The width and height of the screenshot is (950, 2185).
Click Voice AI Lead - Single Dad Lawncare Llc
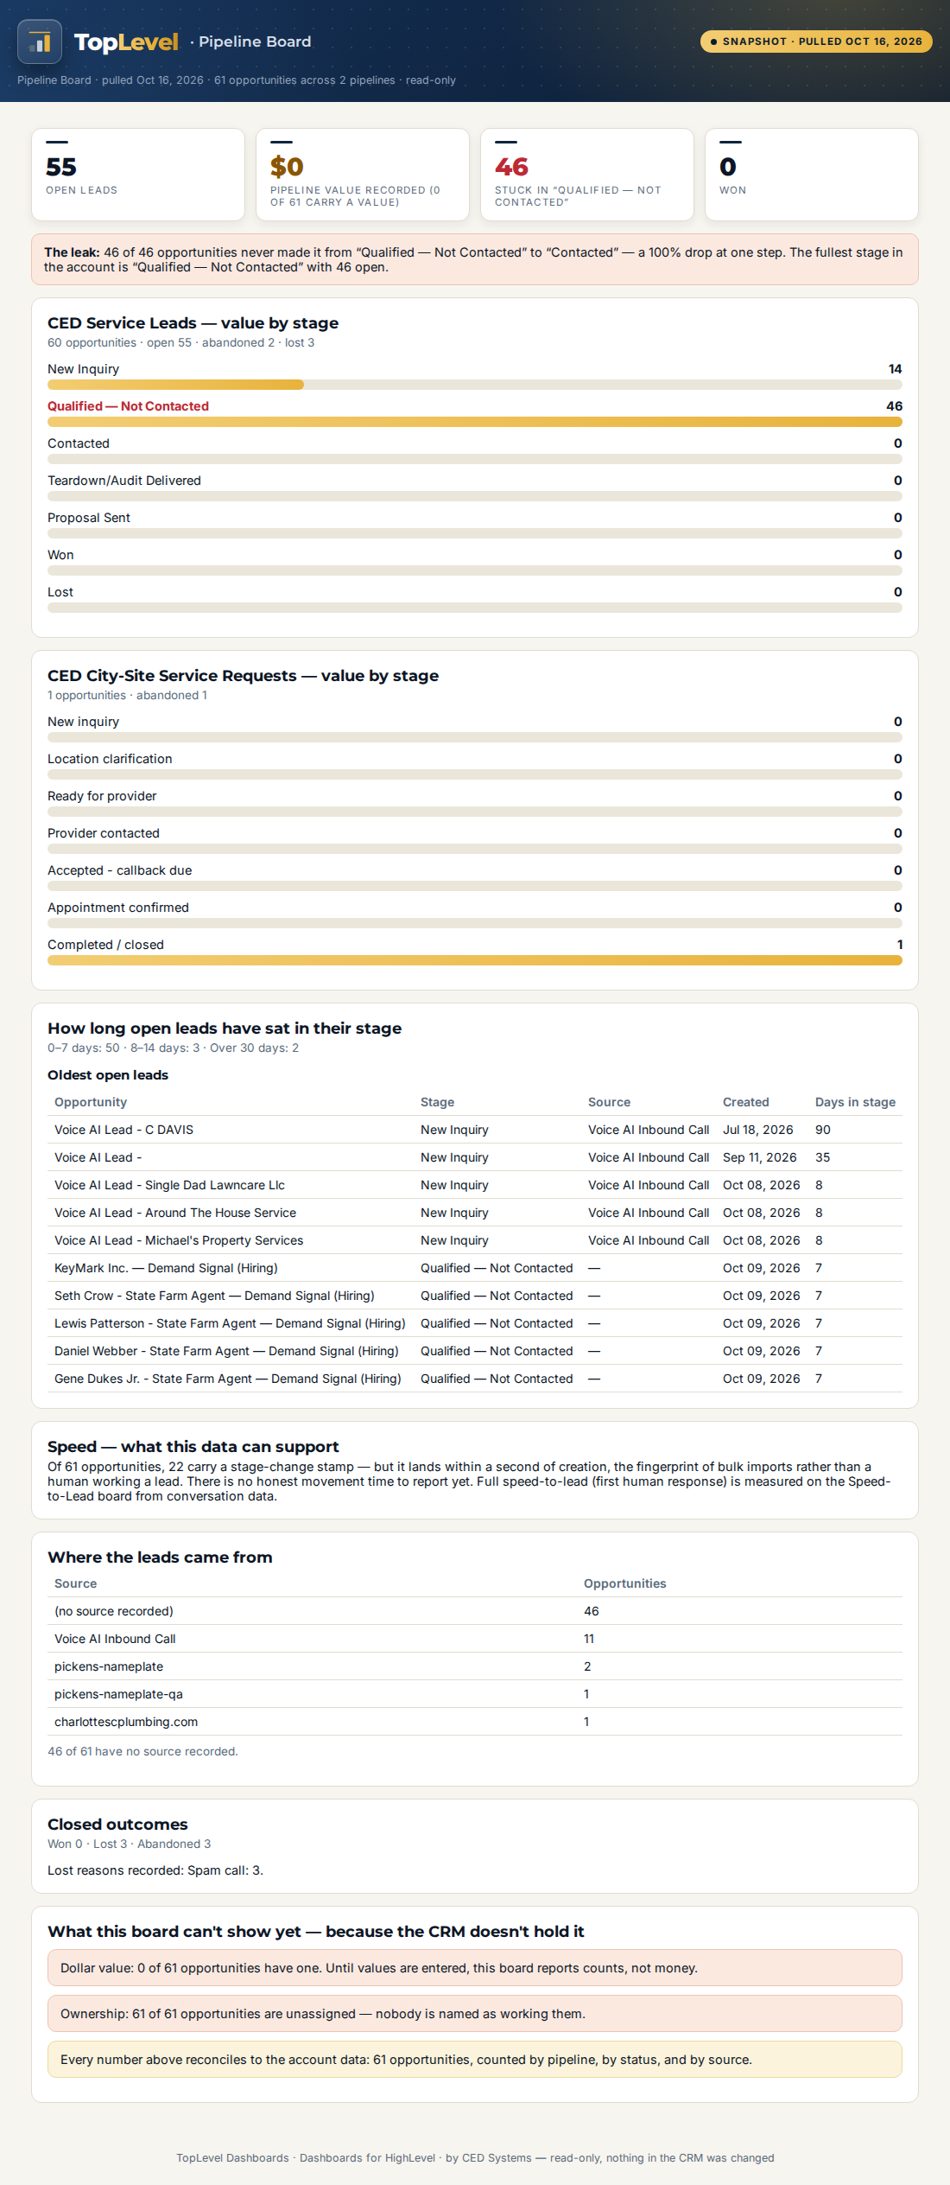(x=169, y=1185)
